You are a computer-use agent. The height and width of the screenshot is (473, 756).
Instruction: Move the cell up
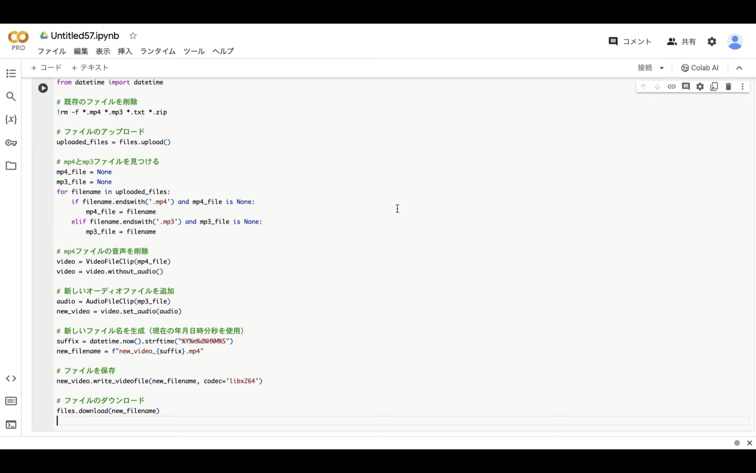tap(643, 87)
